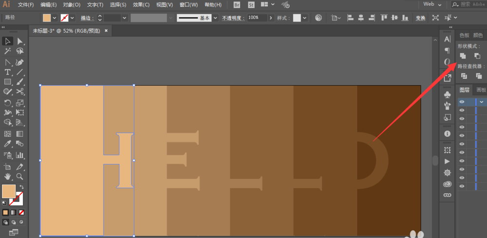Click the 变换 transform link
Viewport: 487px width, 238px height.
click(420, 18)
